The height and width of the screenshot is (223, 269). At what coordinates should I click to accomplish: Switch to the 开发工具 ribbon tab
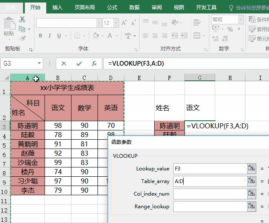coord(206,8)
